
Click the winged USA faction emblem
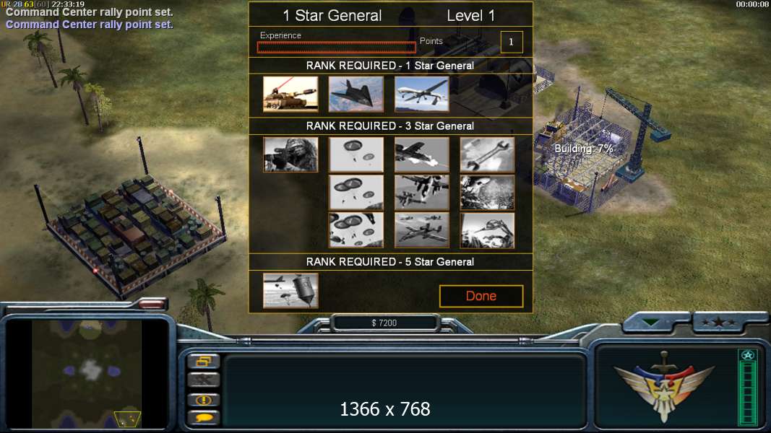664,386
